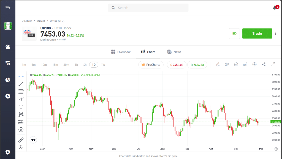Share the chart using the share icon
This screenshot has height=159, width=282.
[x=264, y=64]
